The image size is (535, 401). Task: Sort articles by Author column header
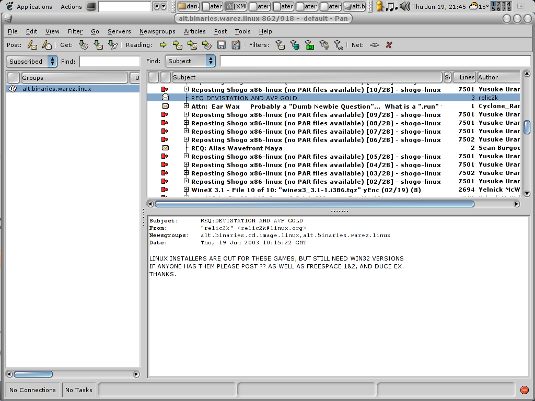click(498, 77)
